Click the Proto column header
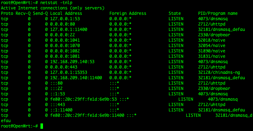Screen dimensions: 253x131 [7, 14]
